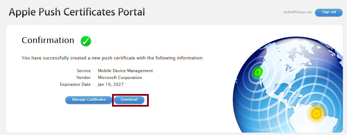This screenshot has height=135, width=347.
Task: Open Manage Certificates
Action: 89,100
